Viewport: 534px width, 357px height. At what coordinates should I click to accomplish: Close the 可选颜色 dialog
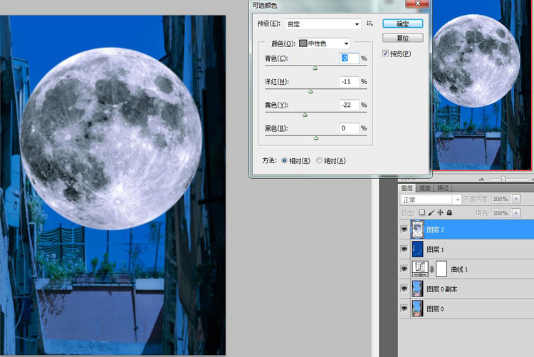click(417, 4)
